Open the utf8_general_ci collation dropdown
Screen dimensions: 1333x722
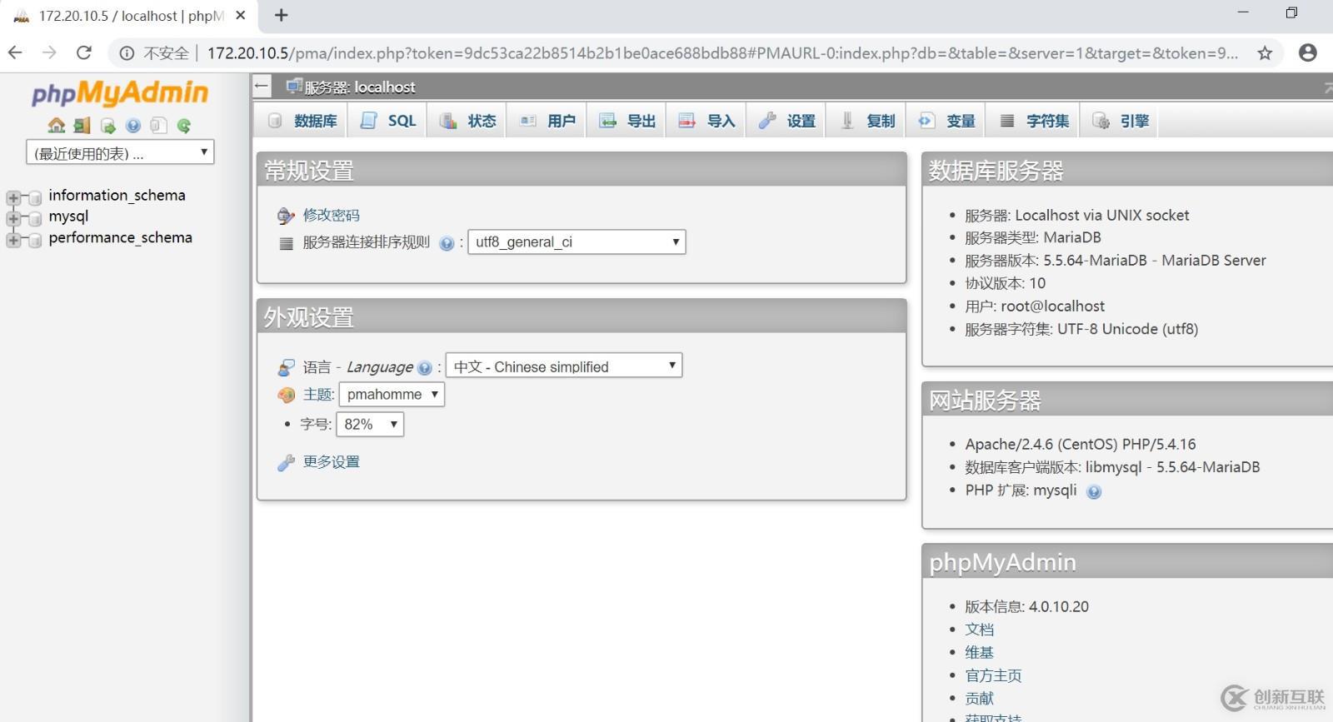[x=577, y=242]
